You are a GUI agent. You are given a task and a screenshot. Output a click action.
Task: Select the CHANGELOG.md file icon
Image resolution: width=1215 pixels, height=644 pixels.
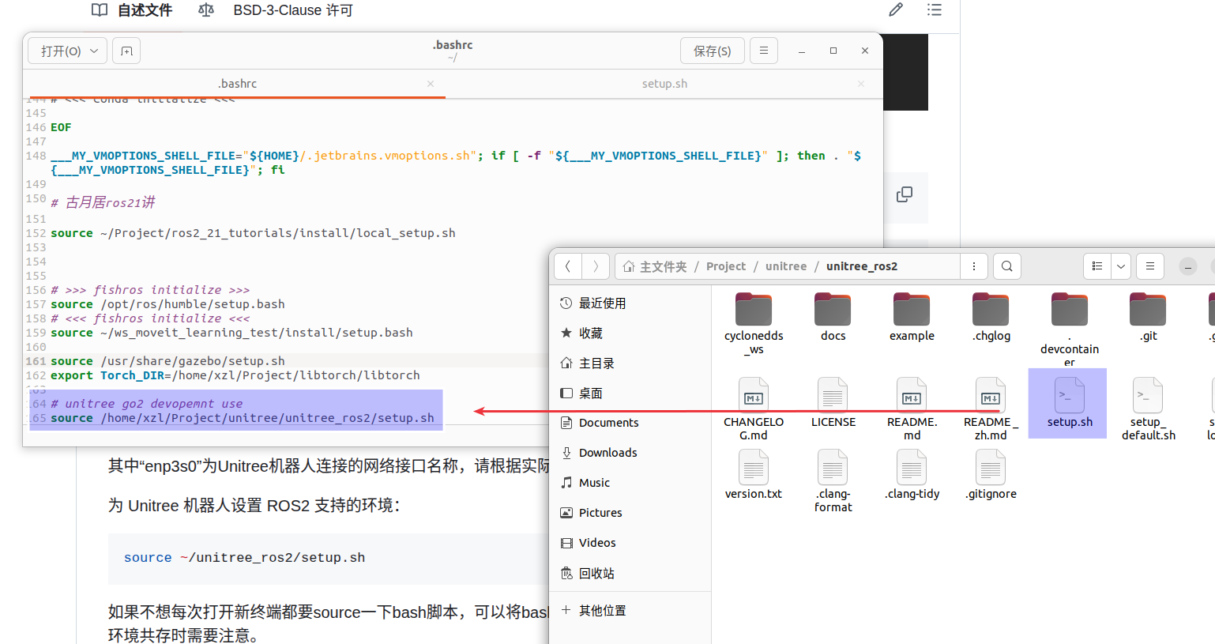(x=754, y=395)
